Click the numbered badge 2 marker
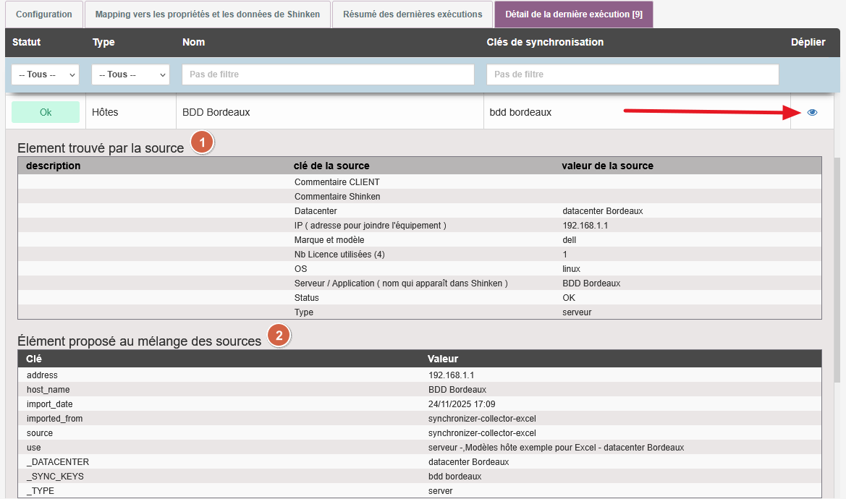Screen dimensions: 846x499 pos(279,336)
